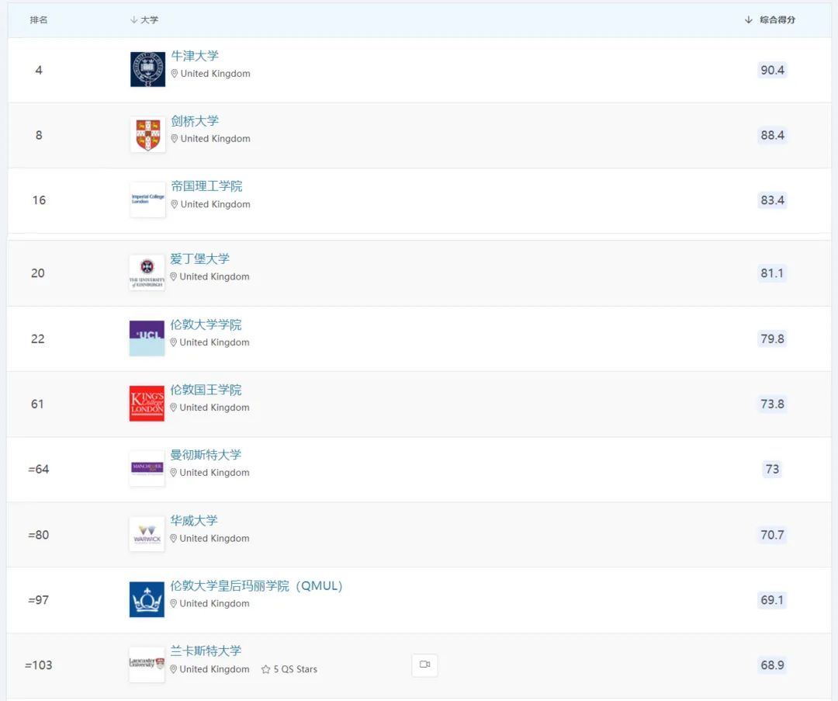Click the 5 QS Stars star icon

[x=265, y=669]
